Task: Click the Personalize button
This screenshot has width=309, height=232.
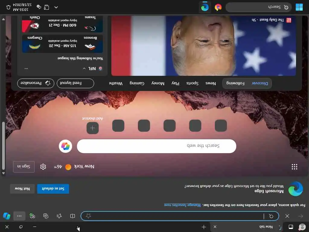Action: point(36,83)
